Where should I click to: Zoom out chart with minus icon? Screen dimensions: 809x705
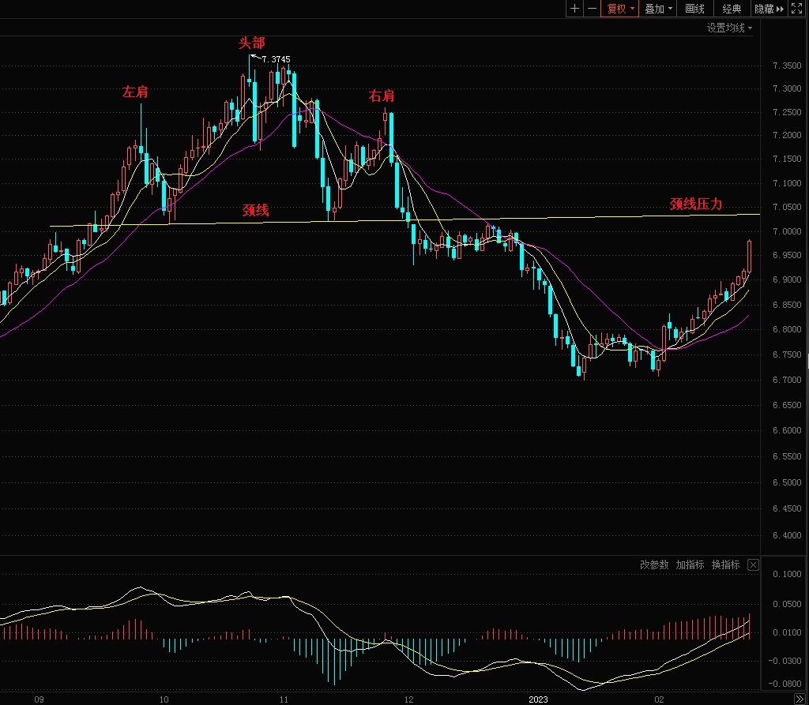pos(593,9)
